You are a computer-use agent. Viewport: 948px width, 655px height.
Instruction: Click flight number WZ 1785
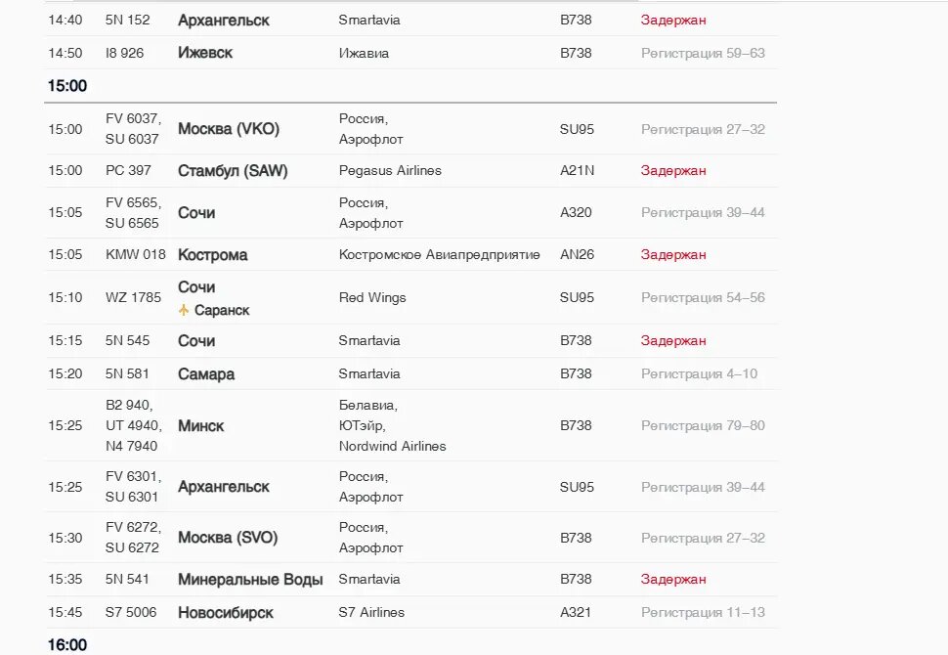coord(133,297)
